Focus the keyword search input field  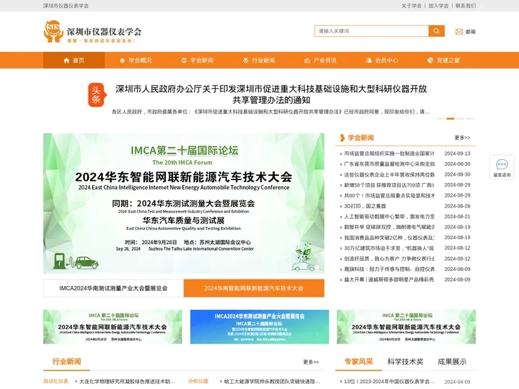coord(371,31)
